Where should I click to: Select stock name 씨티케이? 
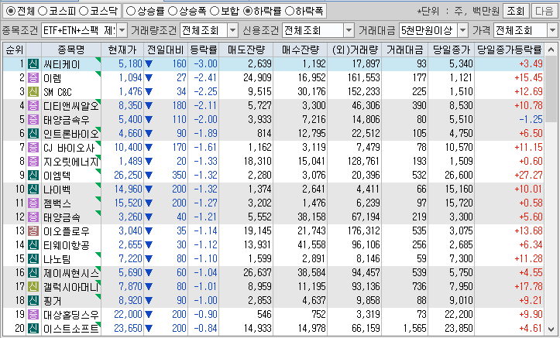(x=61, y=64)
